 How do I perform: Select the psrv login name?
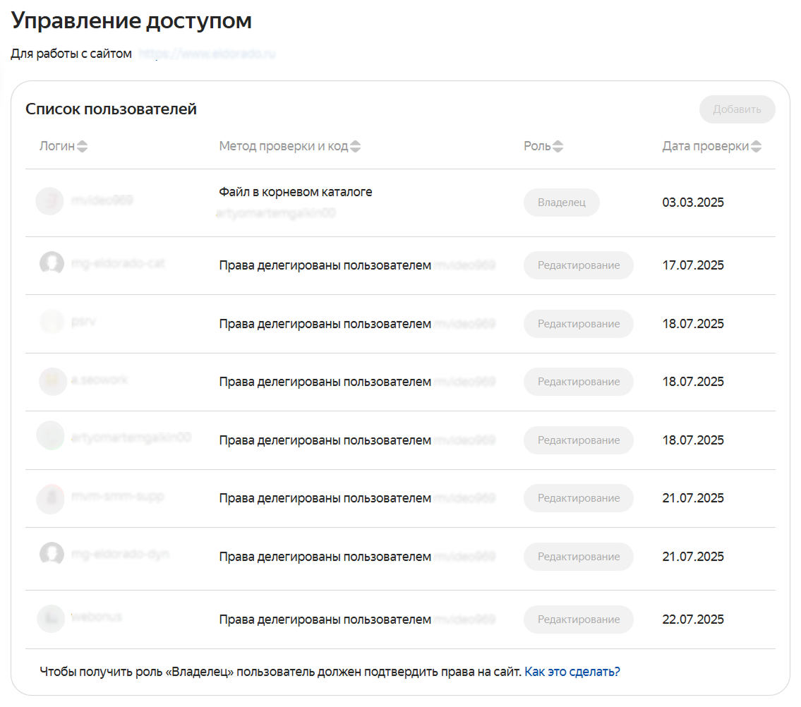[83, 322]
